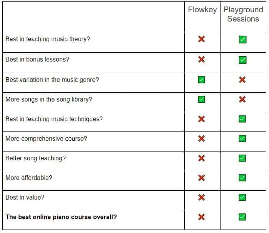269x233 pixels.
Task: Click Flowkey's red X for music techniques
Action: coord(201,119)
